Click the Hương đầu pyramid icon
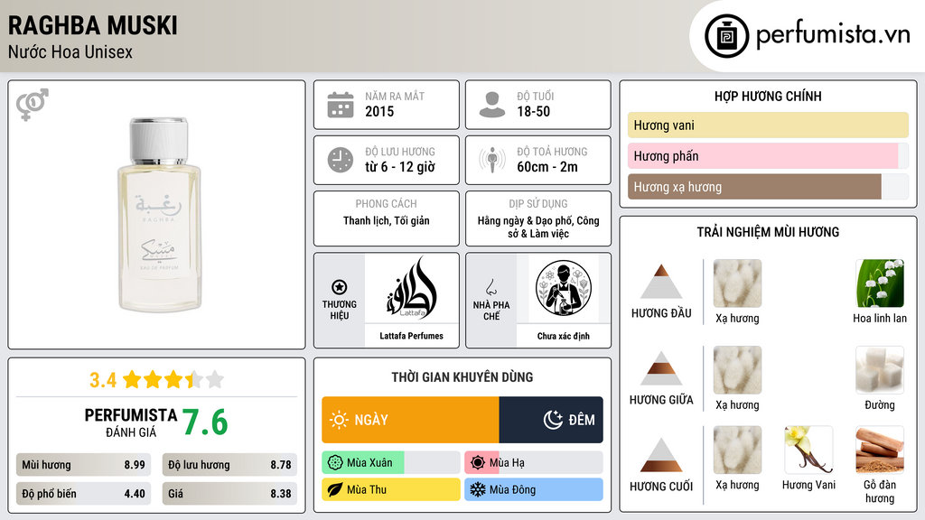The height and width of the screenshot is (520, 925). tap(661, 282)
